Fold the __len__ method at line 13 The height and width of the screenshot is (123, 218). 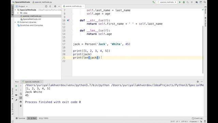pos(72,30)
